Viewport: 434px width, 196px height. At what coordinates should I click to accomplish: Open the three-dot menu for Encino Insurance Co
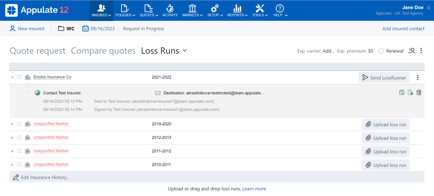click(418, 77)
